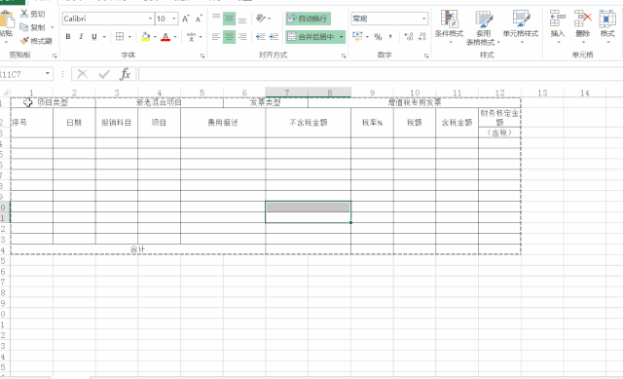This screenshot has width=623, height=379.
Task: Click the text orientation icon
Action: coord(261,19)
